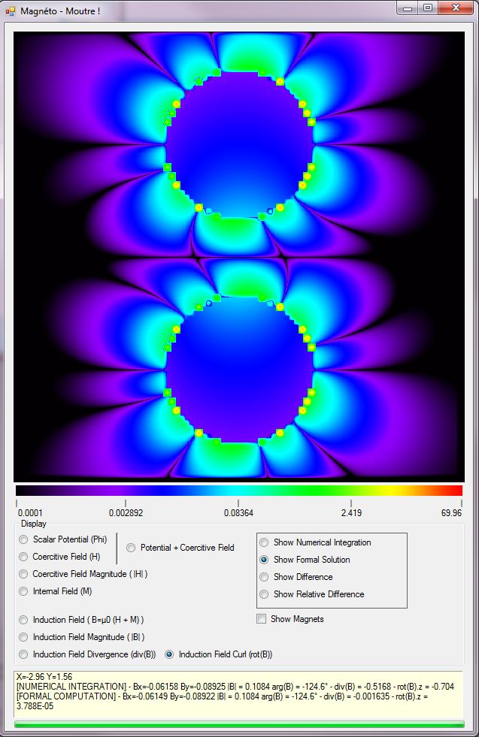Select Induction Field Divergence div(B)
The image size is (479, 737).
tap(24, 654)
